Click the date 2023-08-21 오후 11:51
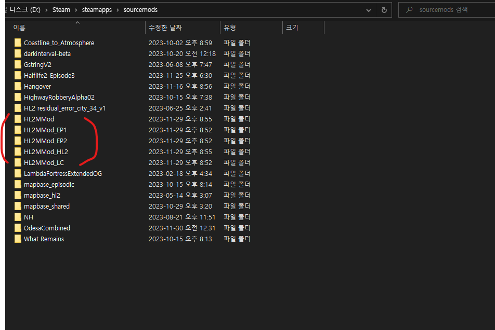Screen dimensions: 495x330 [x=182, y=217]
